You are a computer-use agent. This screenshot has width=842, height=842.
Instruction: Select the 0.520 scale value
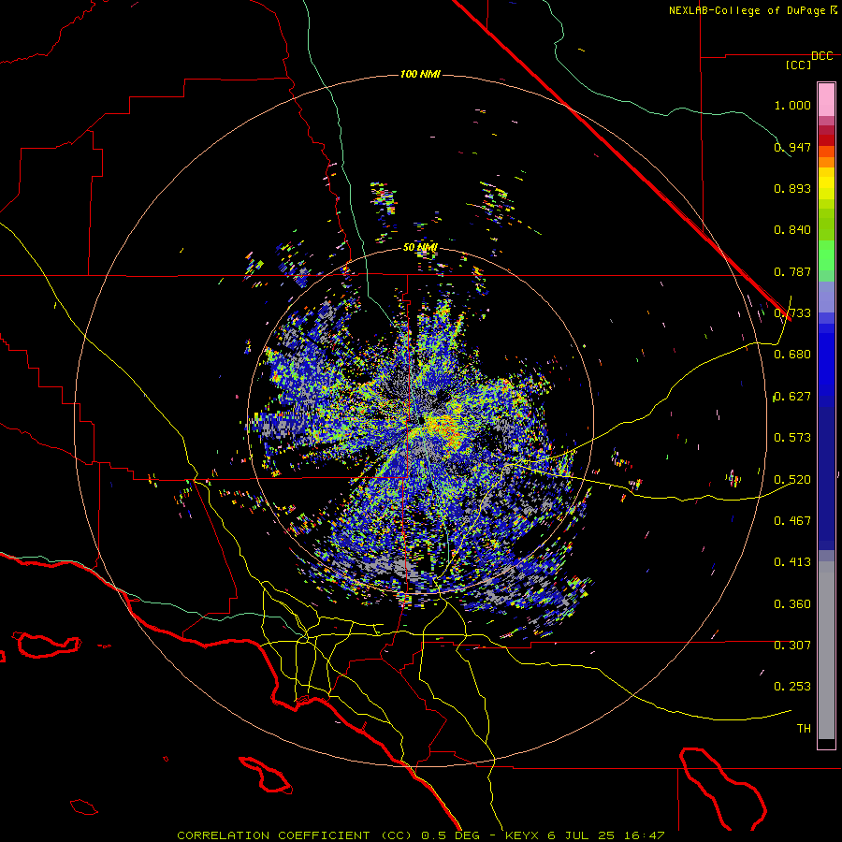(x=792, y=480)
